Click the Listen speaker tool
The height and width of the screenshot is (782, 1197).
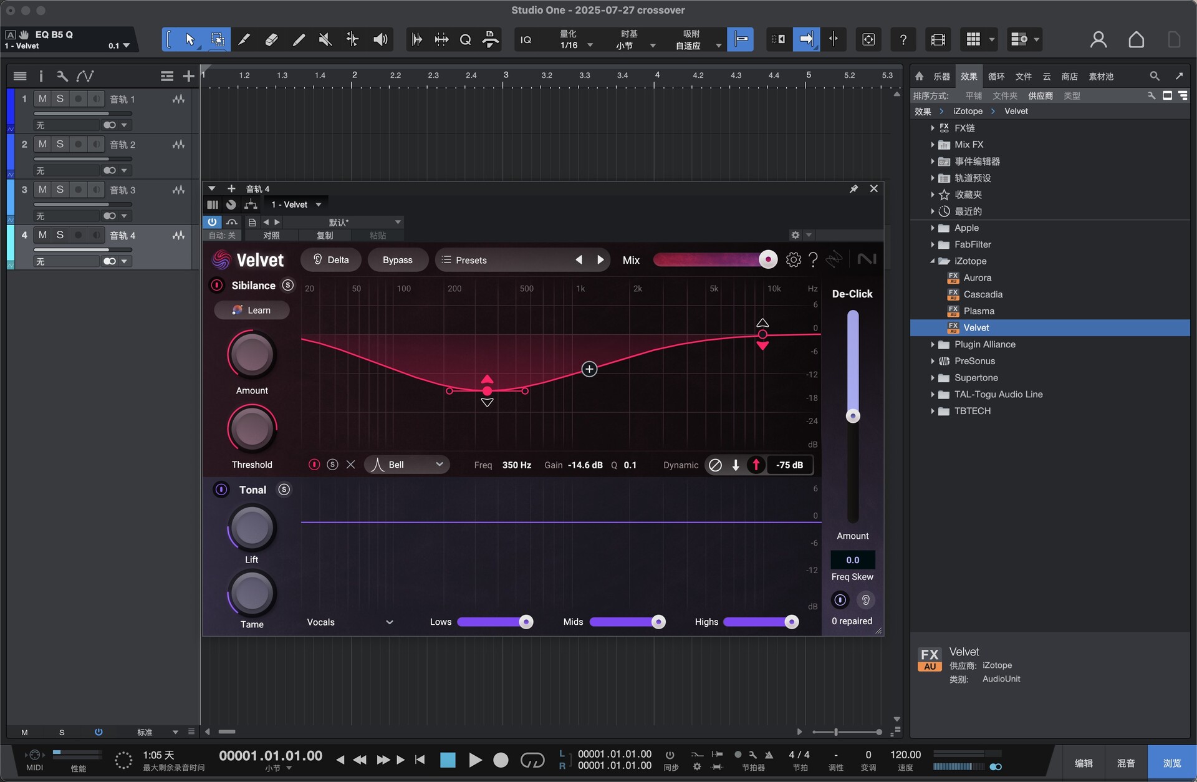coord(380,40)
